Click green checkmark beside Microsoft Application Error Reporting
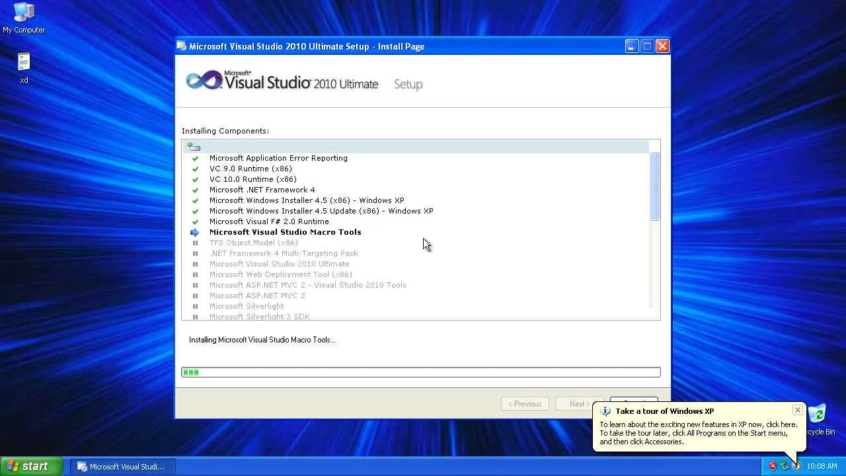The width and height of the screenshot is (846, 476). 195,158
